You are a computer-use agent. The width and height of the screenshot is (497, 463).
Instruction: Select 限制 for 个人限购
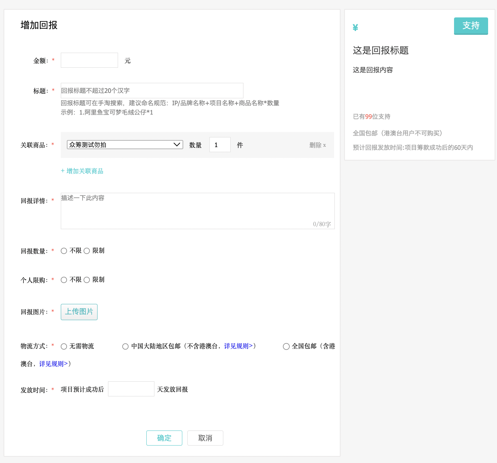[x=87, y=280]
